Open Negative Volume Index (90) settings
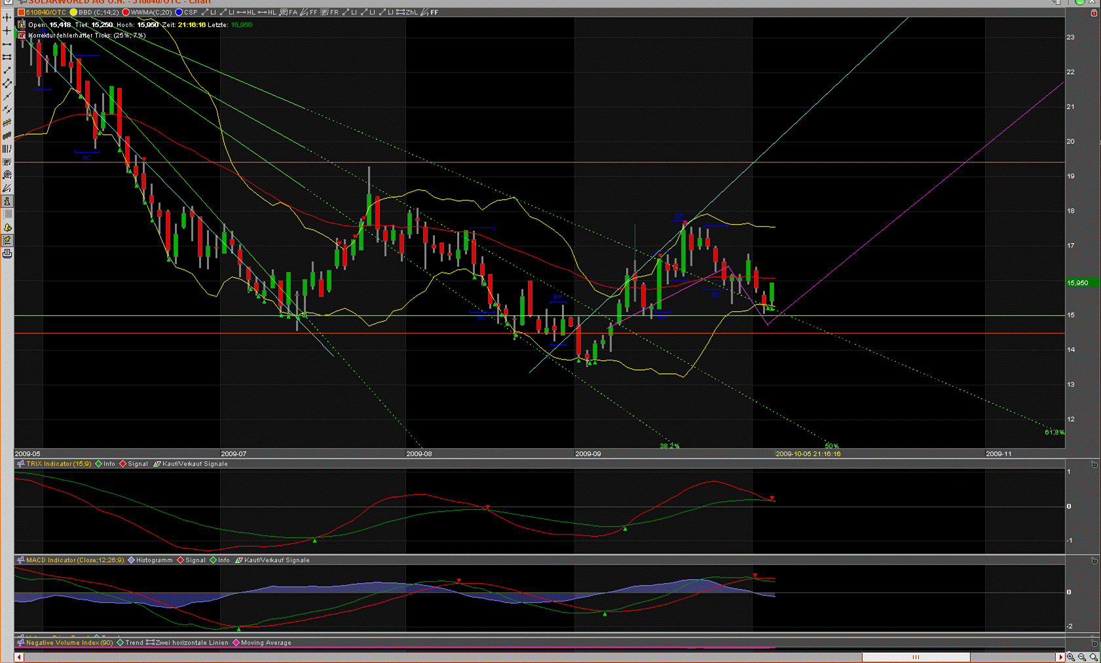The image size is (1101, 663). (x=69, y=643)
